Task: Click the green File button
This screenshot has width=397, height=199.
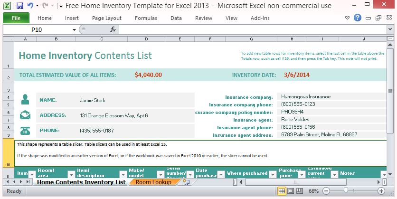Action: click(16, 18)
